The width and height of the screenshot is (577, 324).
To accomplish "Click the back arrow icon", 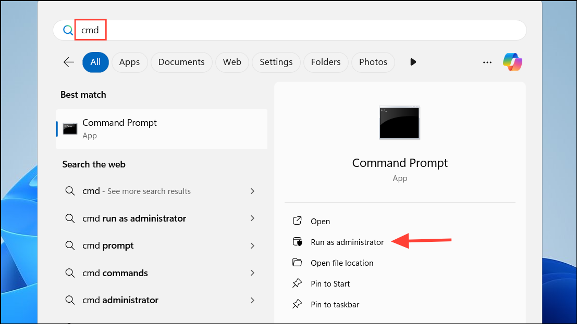I will point(69,62).
